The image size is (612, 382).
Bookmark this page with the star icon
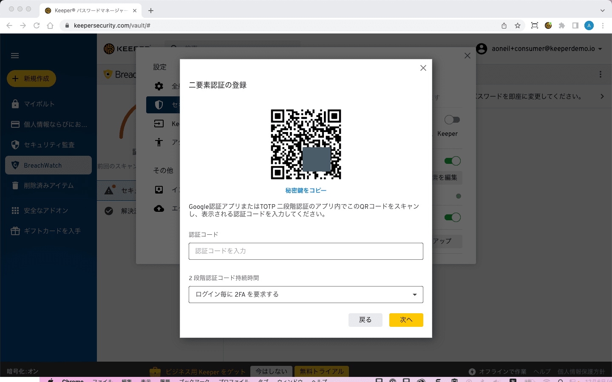pyautogui.click(x=518, y=25)
